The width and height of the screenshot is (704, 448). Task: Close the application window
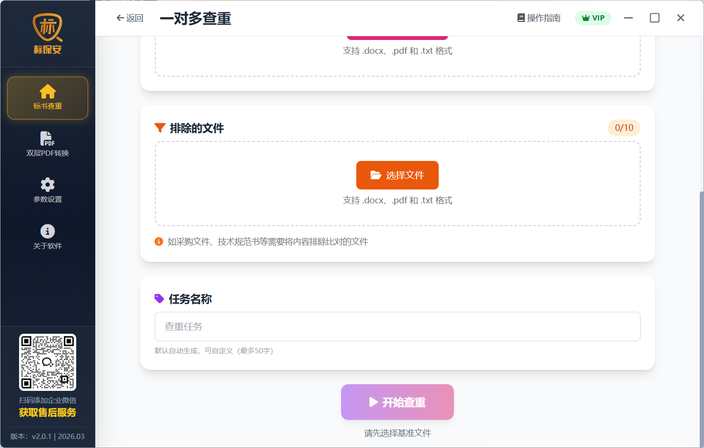[681, 18]
